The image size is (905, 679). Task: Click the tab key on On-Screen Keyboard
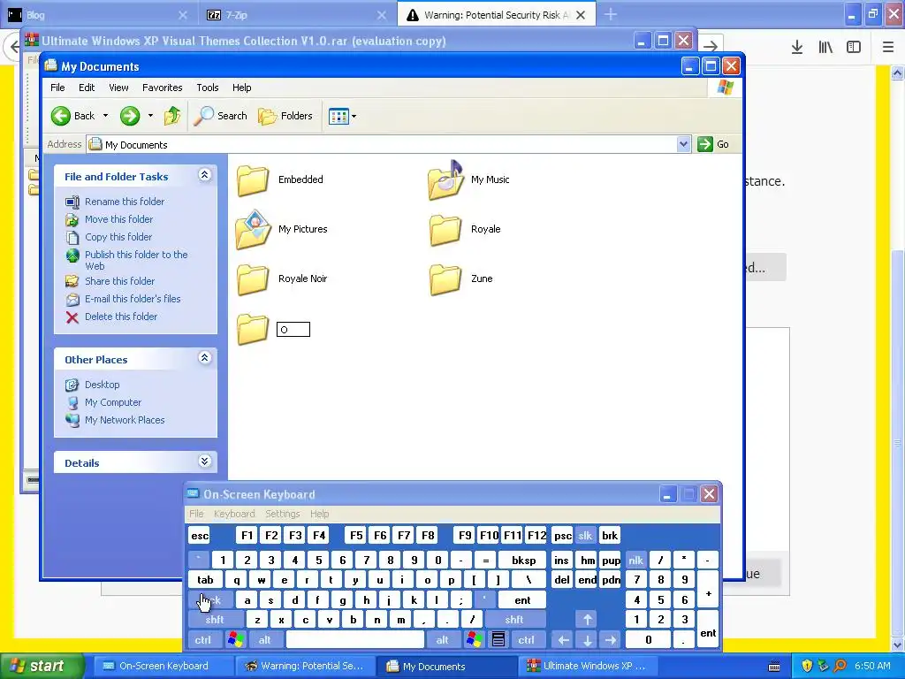tap(205, 580)
